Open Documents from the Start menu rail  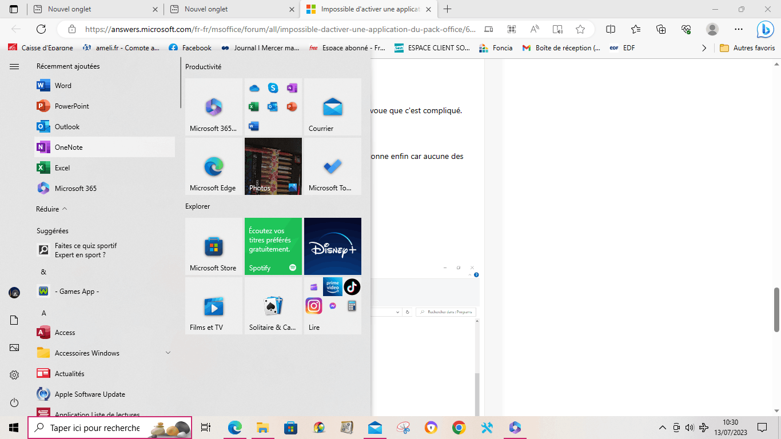pos(14,320)
